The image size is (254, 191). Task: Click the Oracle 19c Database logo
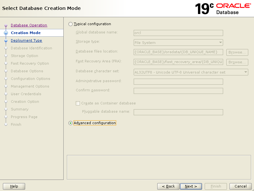[223, 9]
